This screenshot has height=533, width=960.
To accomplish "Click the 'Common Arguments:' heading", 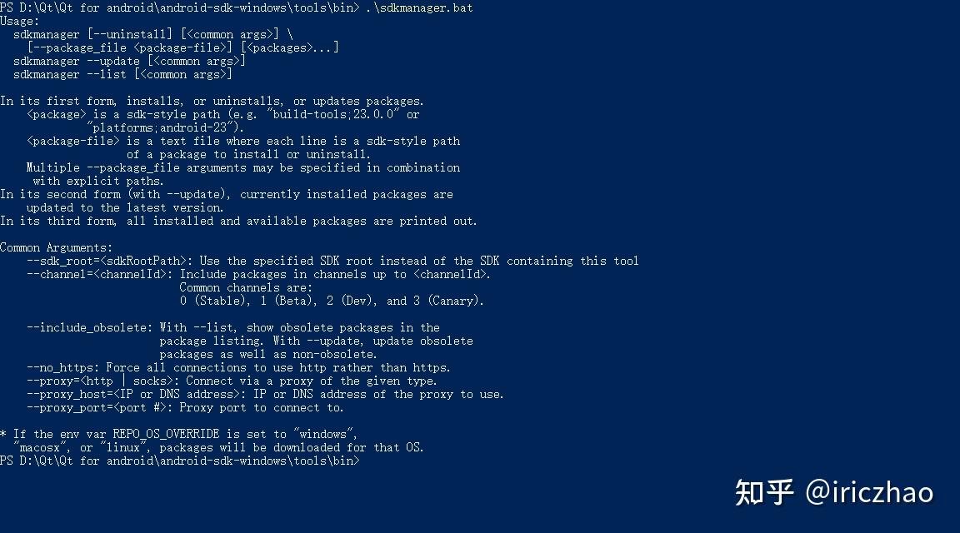I will (57, 248).
